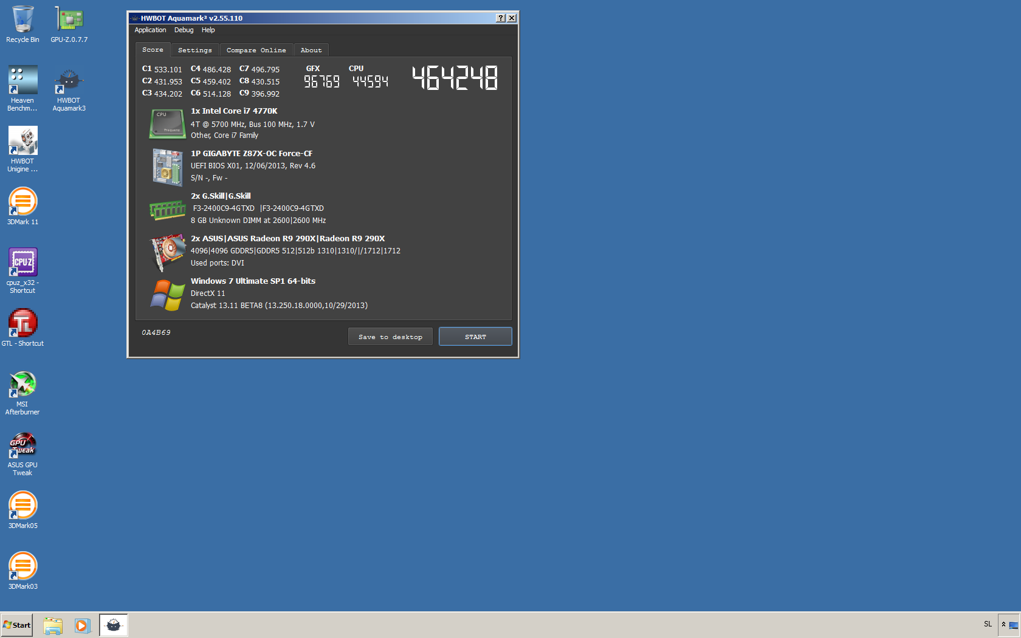Click the Start button on taskbar
The width and height of the screenshot is (1021, 638).
[16, 625]
